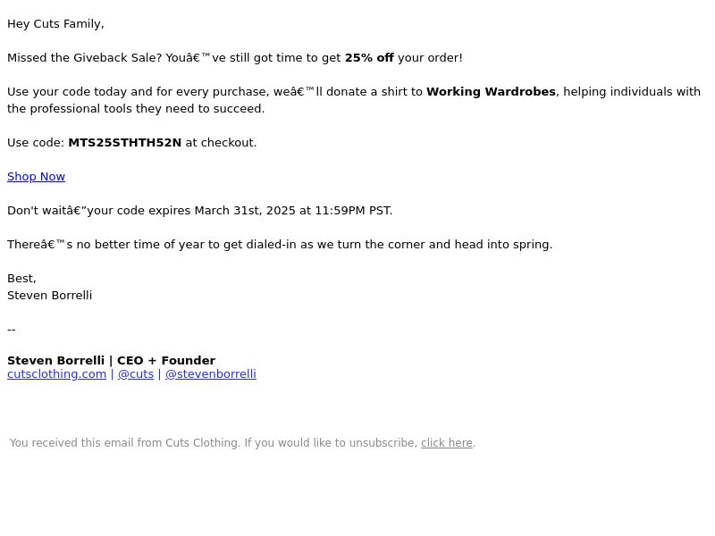Viewport: 715px width, 536px height.
Task: Open the @cuts profile link
Action: point(136,373)
